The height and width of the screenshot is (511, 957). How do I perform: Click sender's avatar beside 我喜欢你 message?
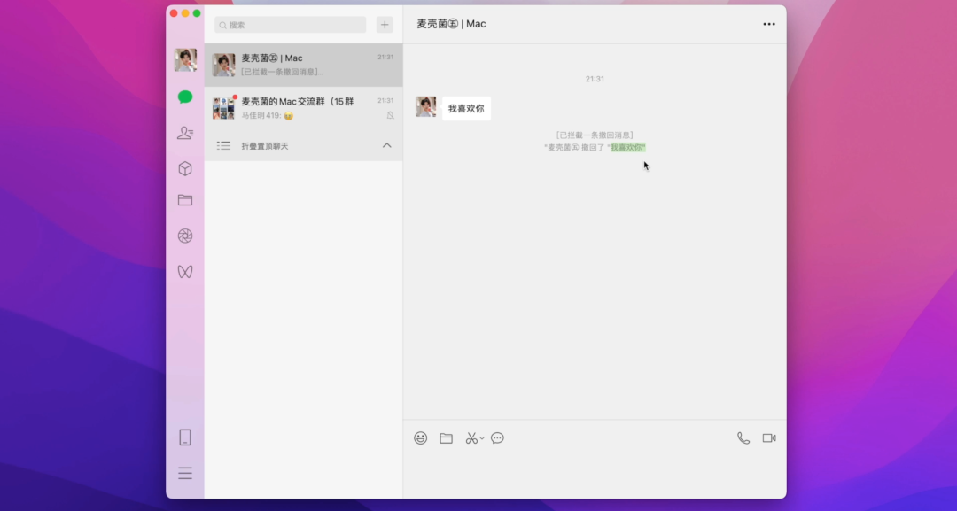pyautogui.click(x=426, y=106)
